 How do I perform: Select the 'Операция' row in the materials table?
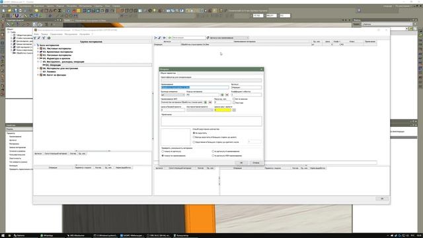coord(265,44)
